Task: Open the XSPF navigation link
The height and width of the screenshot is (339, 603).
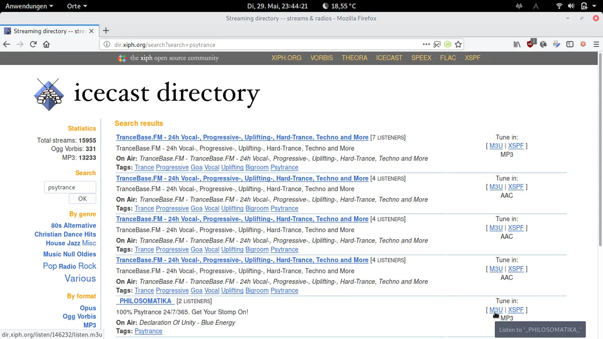Action: (473, 58)
